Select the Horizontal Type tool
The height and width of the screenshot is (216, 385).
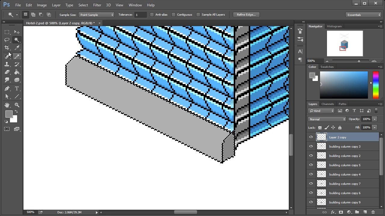[x=17, y=88]
